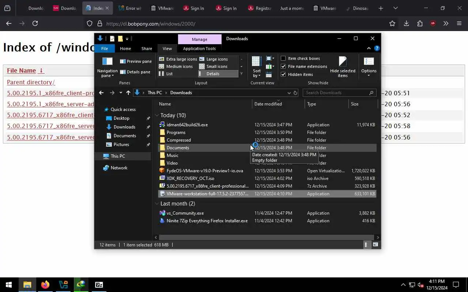The image size is (468, 292).
Task: Open browser extensions icon
Action: 420,23
